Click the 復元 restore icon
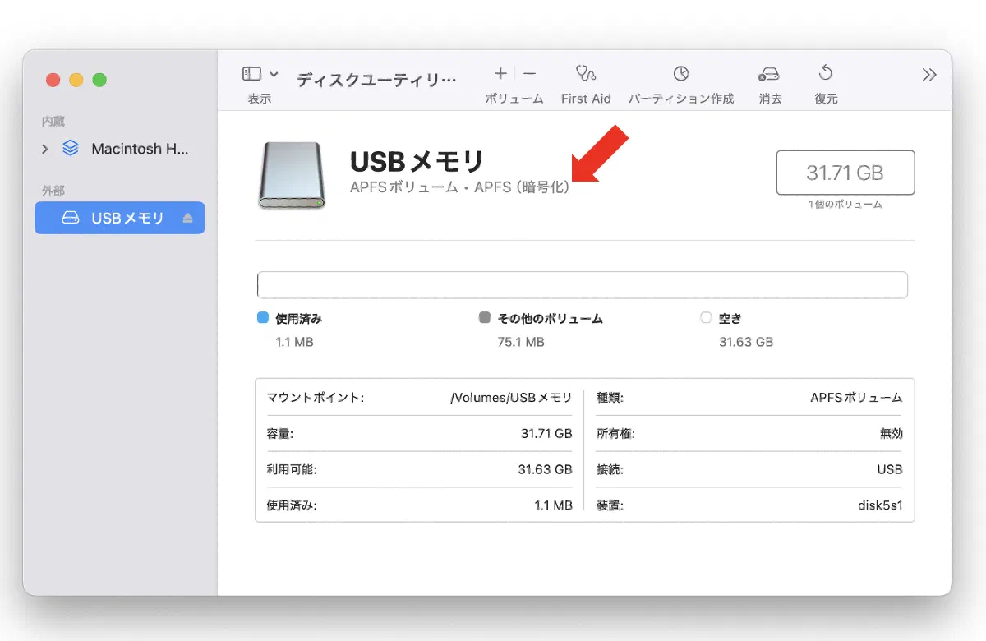Viewport: 986px width, 641px height. [x=826, y=74]
